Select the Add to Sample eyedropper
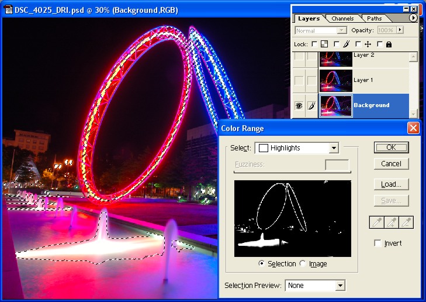426x302 pixels. [x=392, y=222]
